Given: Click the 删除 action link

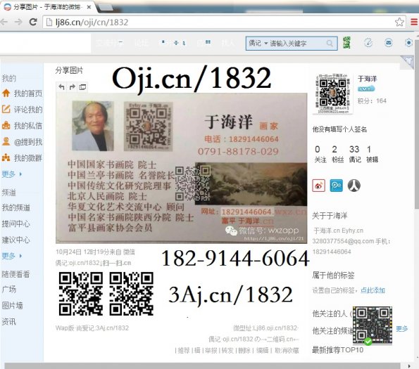Looking at the screenshot, I should coord(244,350).
